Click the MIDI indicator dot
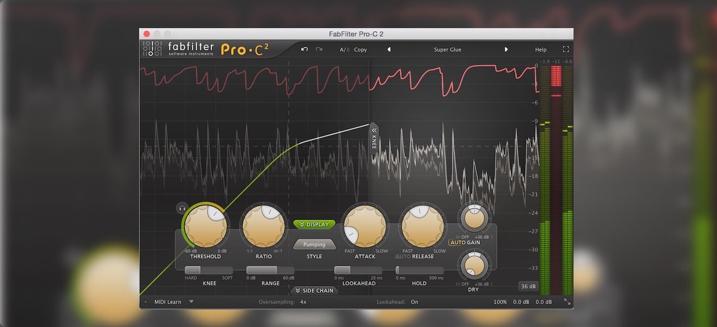717x327 pixels. (x=145, y=302)
